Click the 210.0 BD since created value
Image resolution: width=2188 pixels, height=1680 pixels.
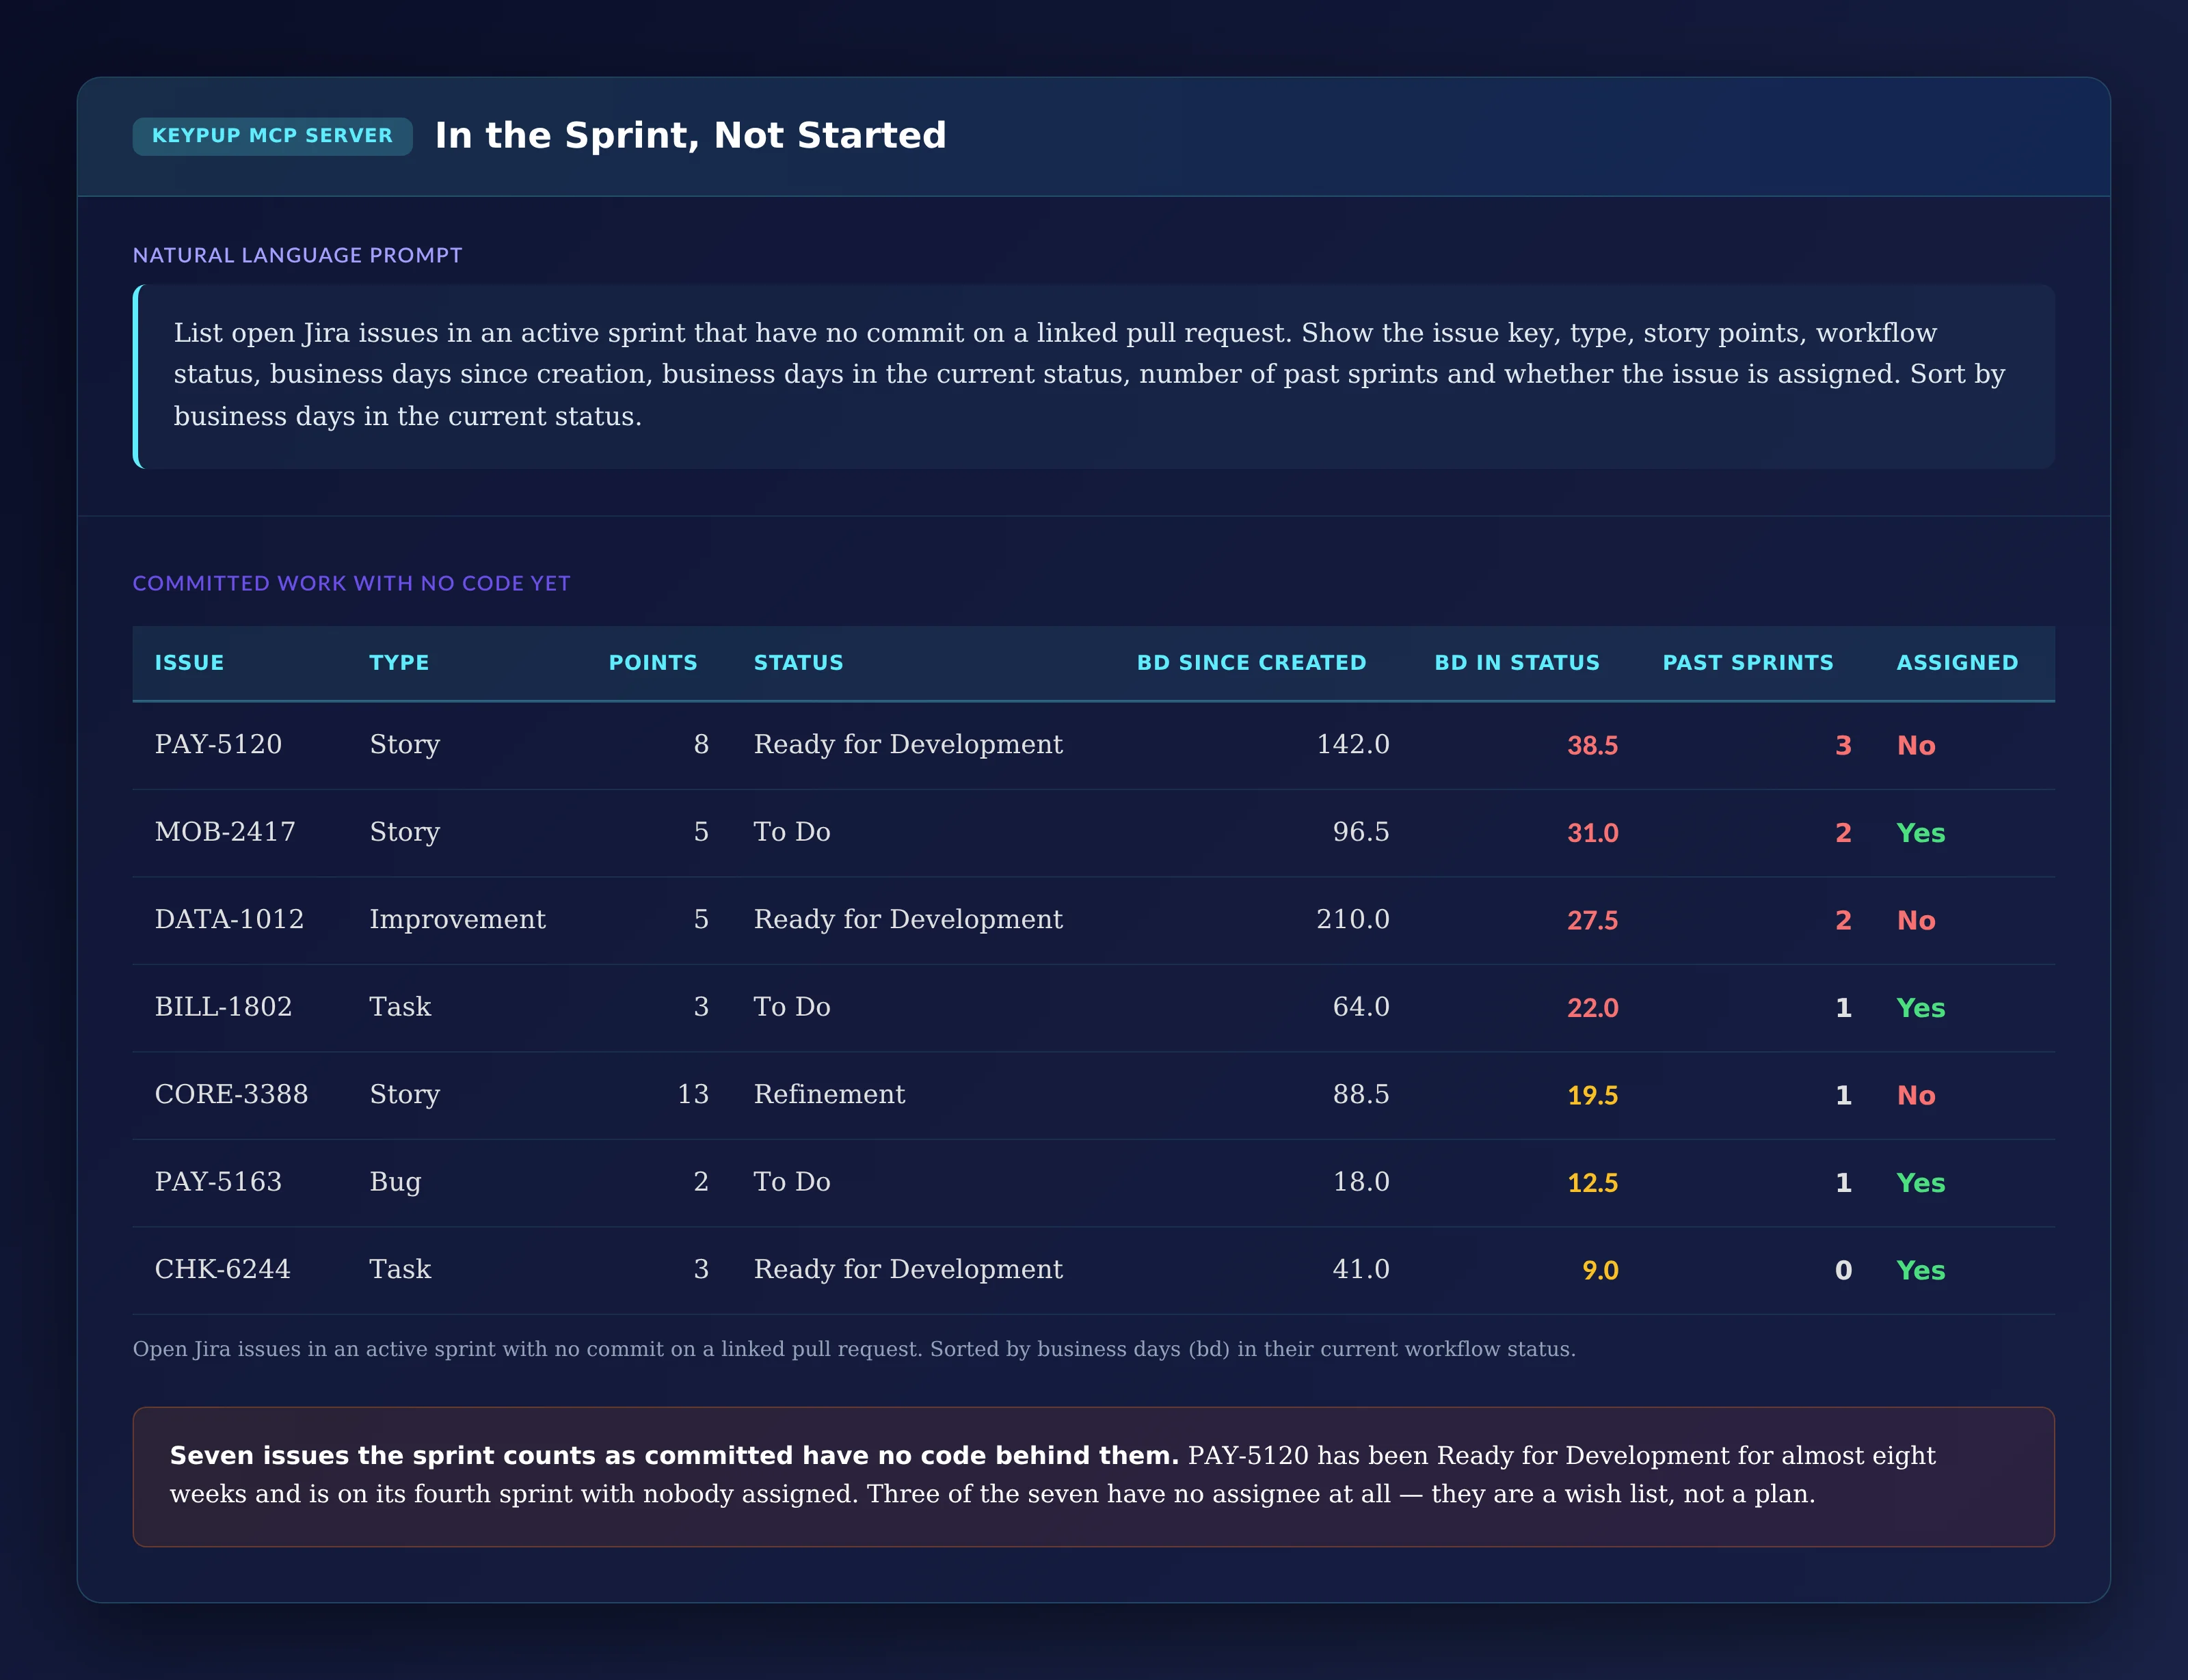click(x=1352, y=920)
